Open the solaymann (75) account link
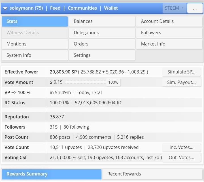Screen dimensions: 204x182 click(x=26, y=8)
